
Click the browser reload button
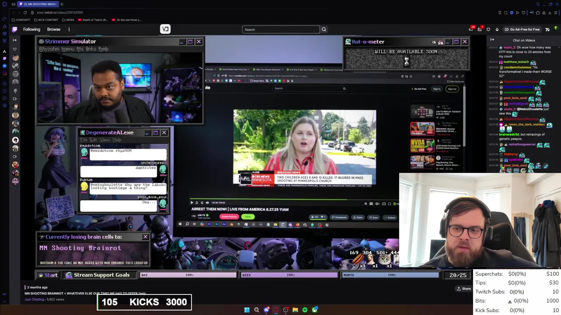point(25,12)
